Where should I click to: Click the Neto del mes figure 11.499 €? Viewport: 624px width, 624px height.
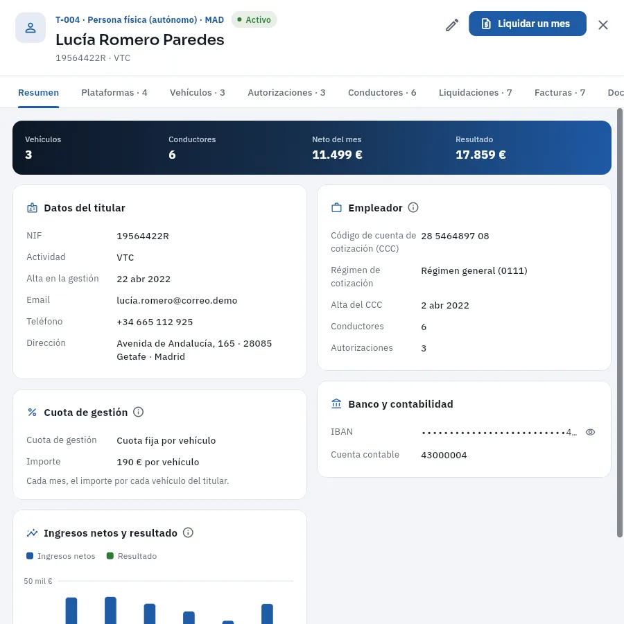point(337,155)
